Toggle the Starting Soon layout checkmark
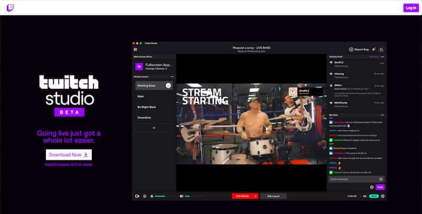The image size is (422, 214). click(x=168, y=85)
